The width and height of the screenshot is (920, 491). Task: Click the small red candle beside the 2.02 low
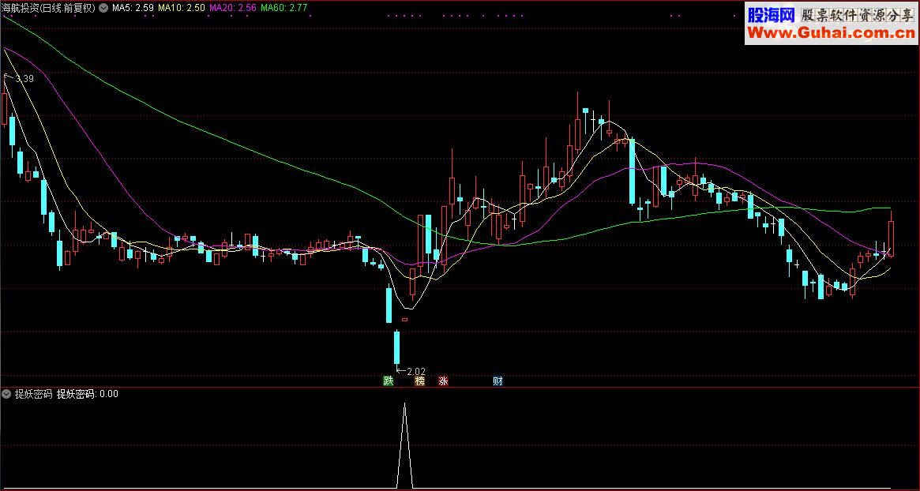(x=405, y=320)
